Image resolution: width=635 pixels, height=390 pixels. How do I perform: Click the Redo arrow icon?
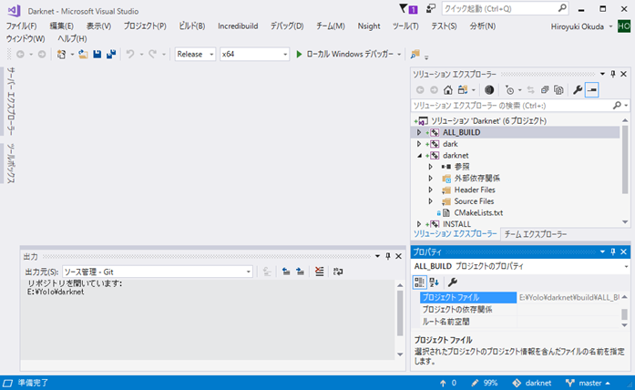[x=153, y=55]
